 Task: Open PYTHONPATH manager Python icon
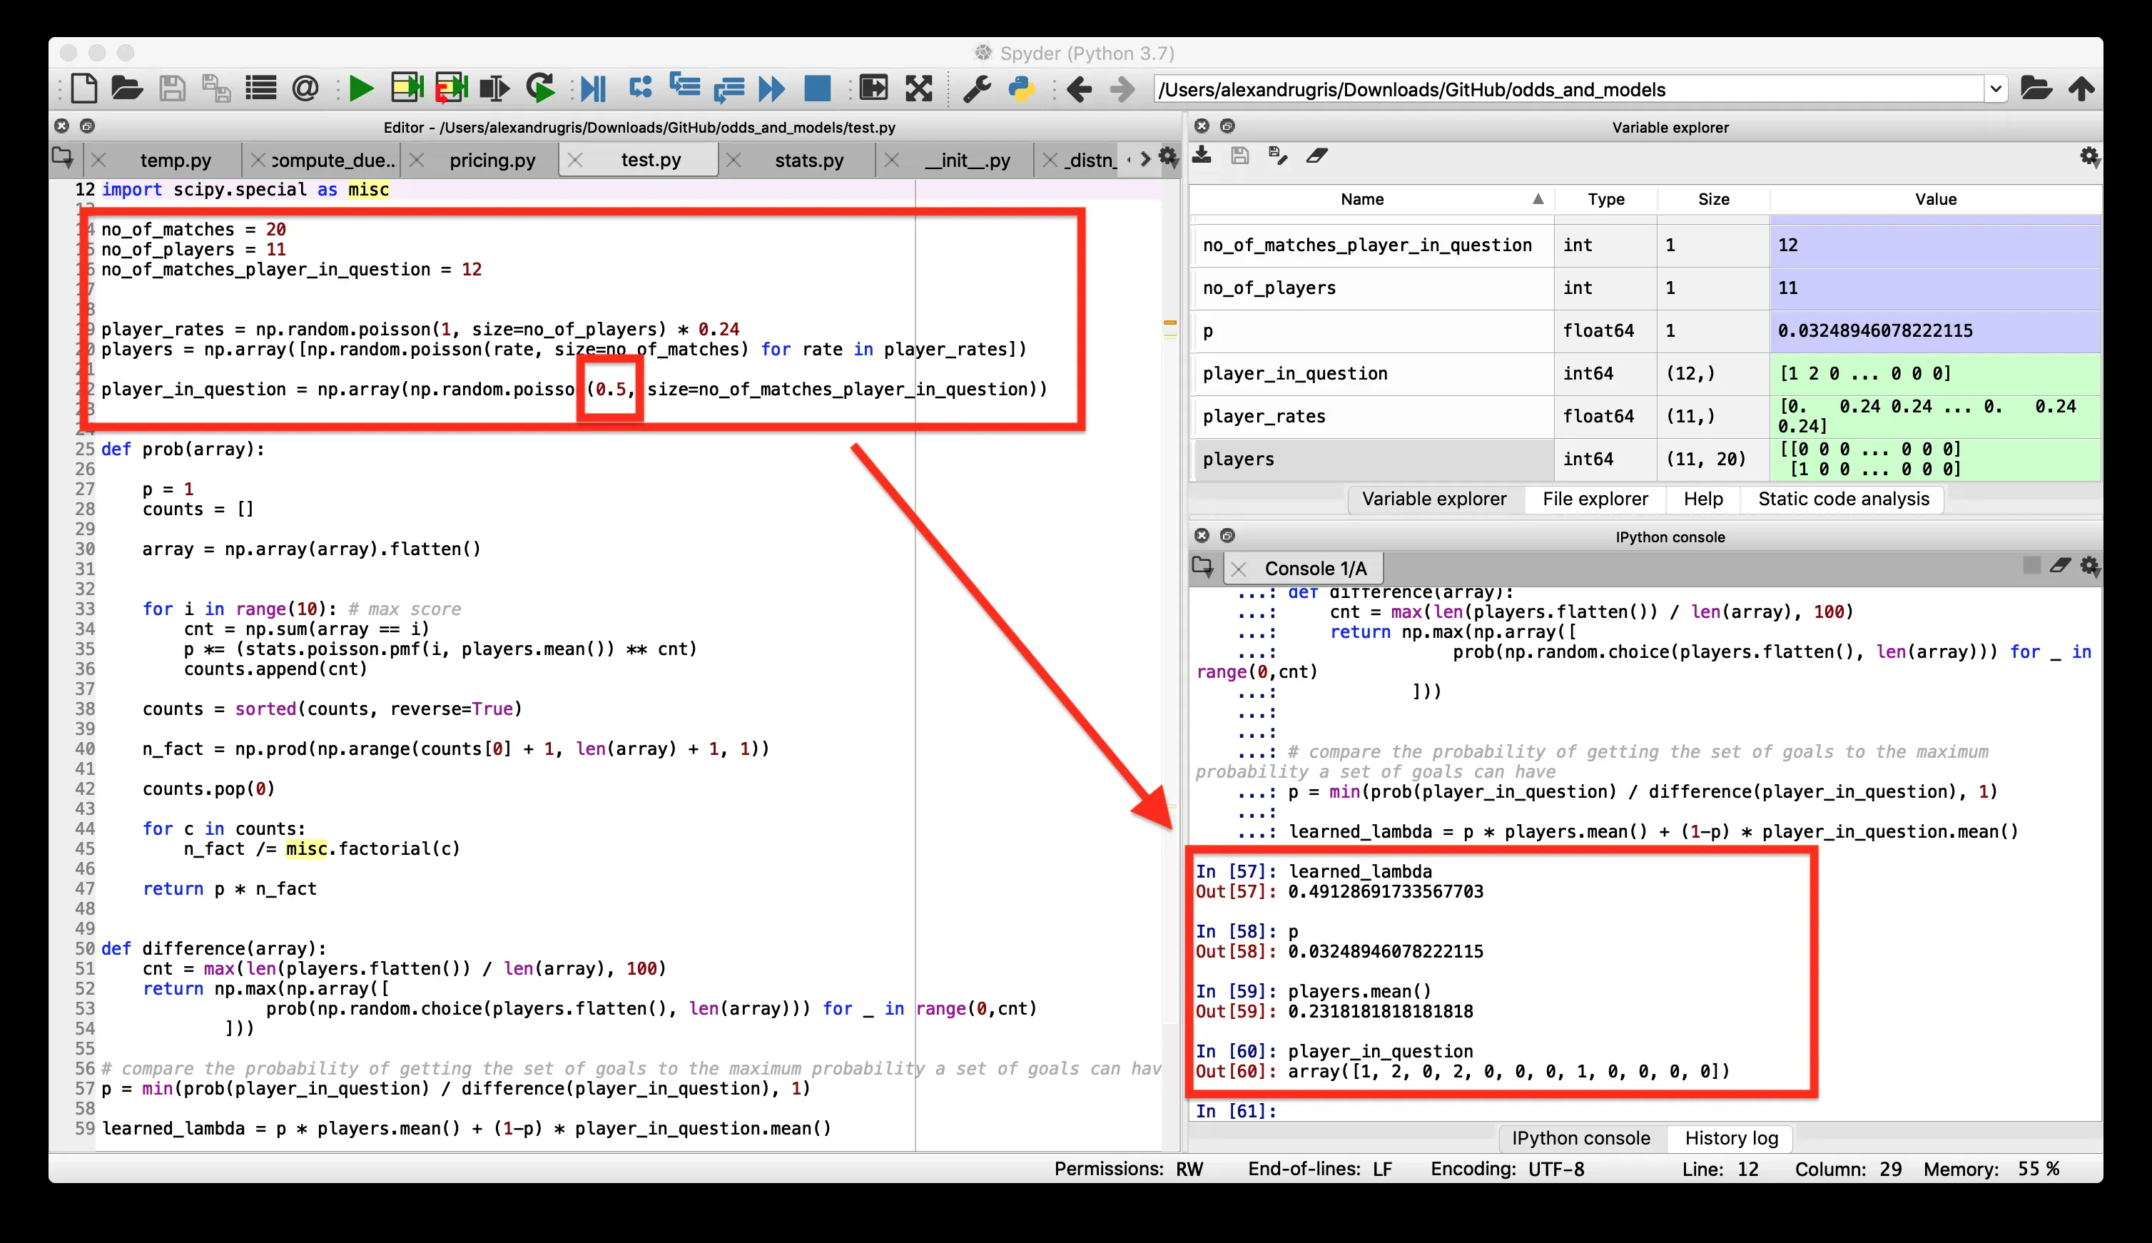(1021, 88)
